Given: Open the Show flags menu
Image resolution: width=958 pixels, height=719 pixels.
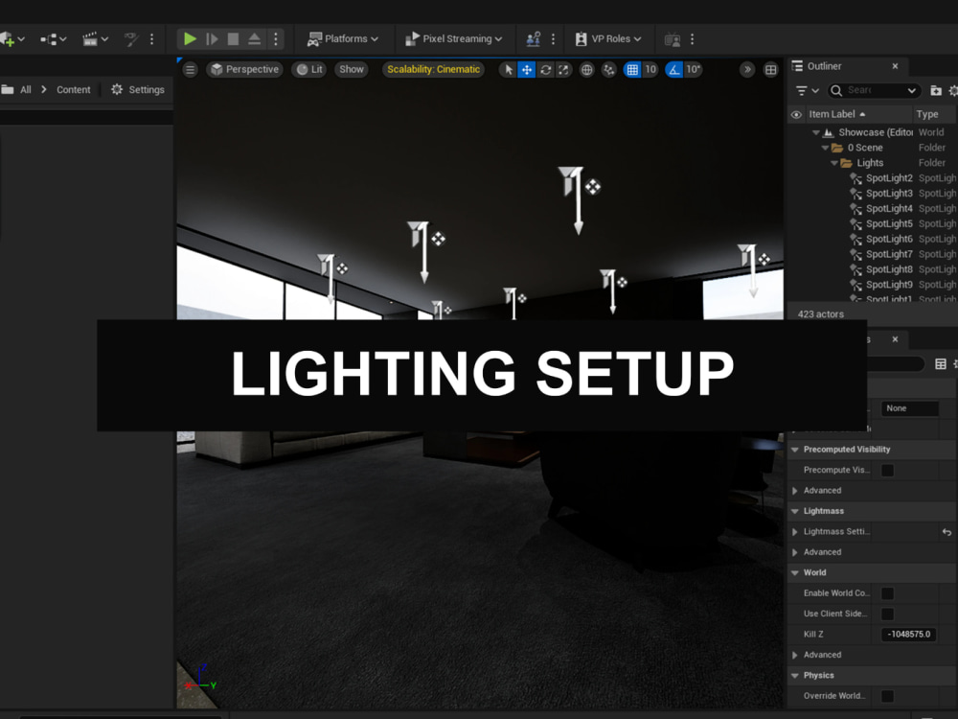Looking at the screenshot, I should [x=352, y=69].
